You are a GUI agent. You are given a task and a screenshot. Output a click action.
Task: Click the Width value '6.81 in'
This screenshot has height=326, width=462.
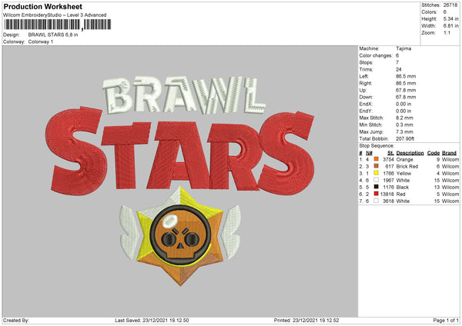(450, 26)
